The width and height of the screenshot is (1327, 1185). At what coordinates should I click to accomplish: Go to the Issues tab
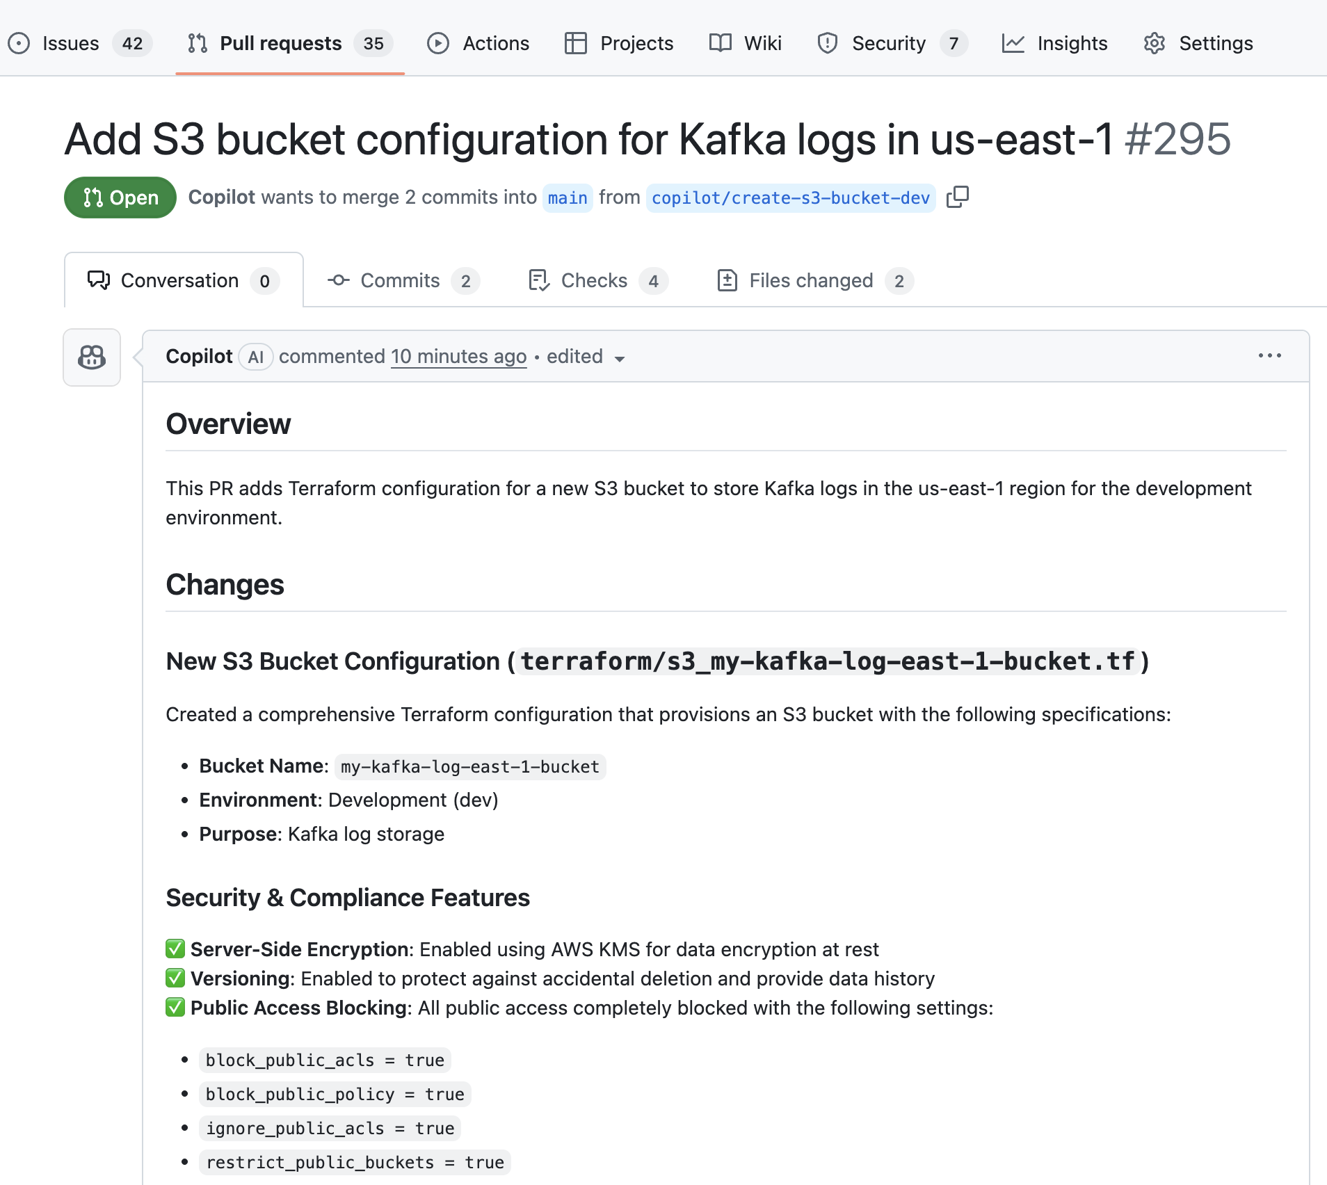(x=70, y=43)
